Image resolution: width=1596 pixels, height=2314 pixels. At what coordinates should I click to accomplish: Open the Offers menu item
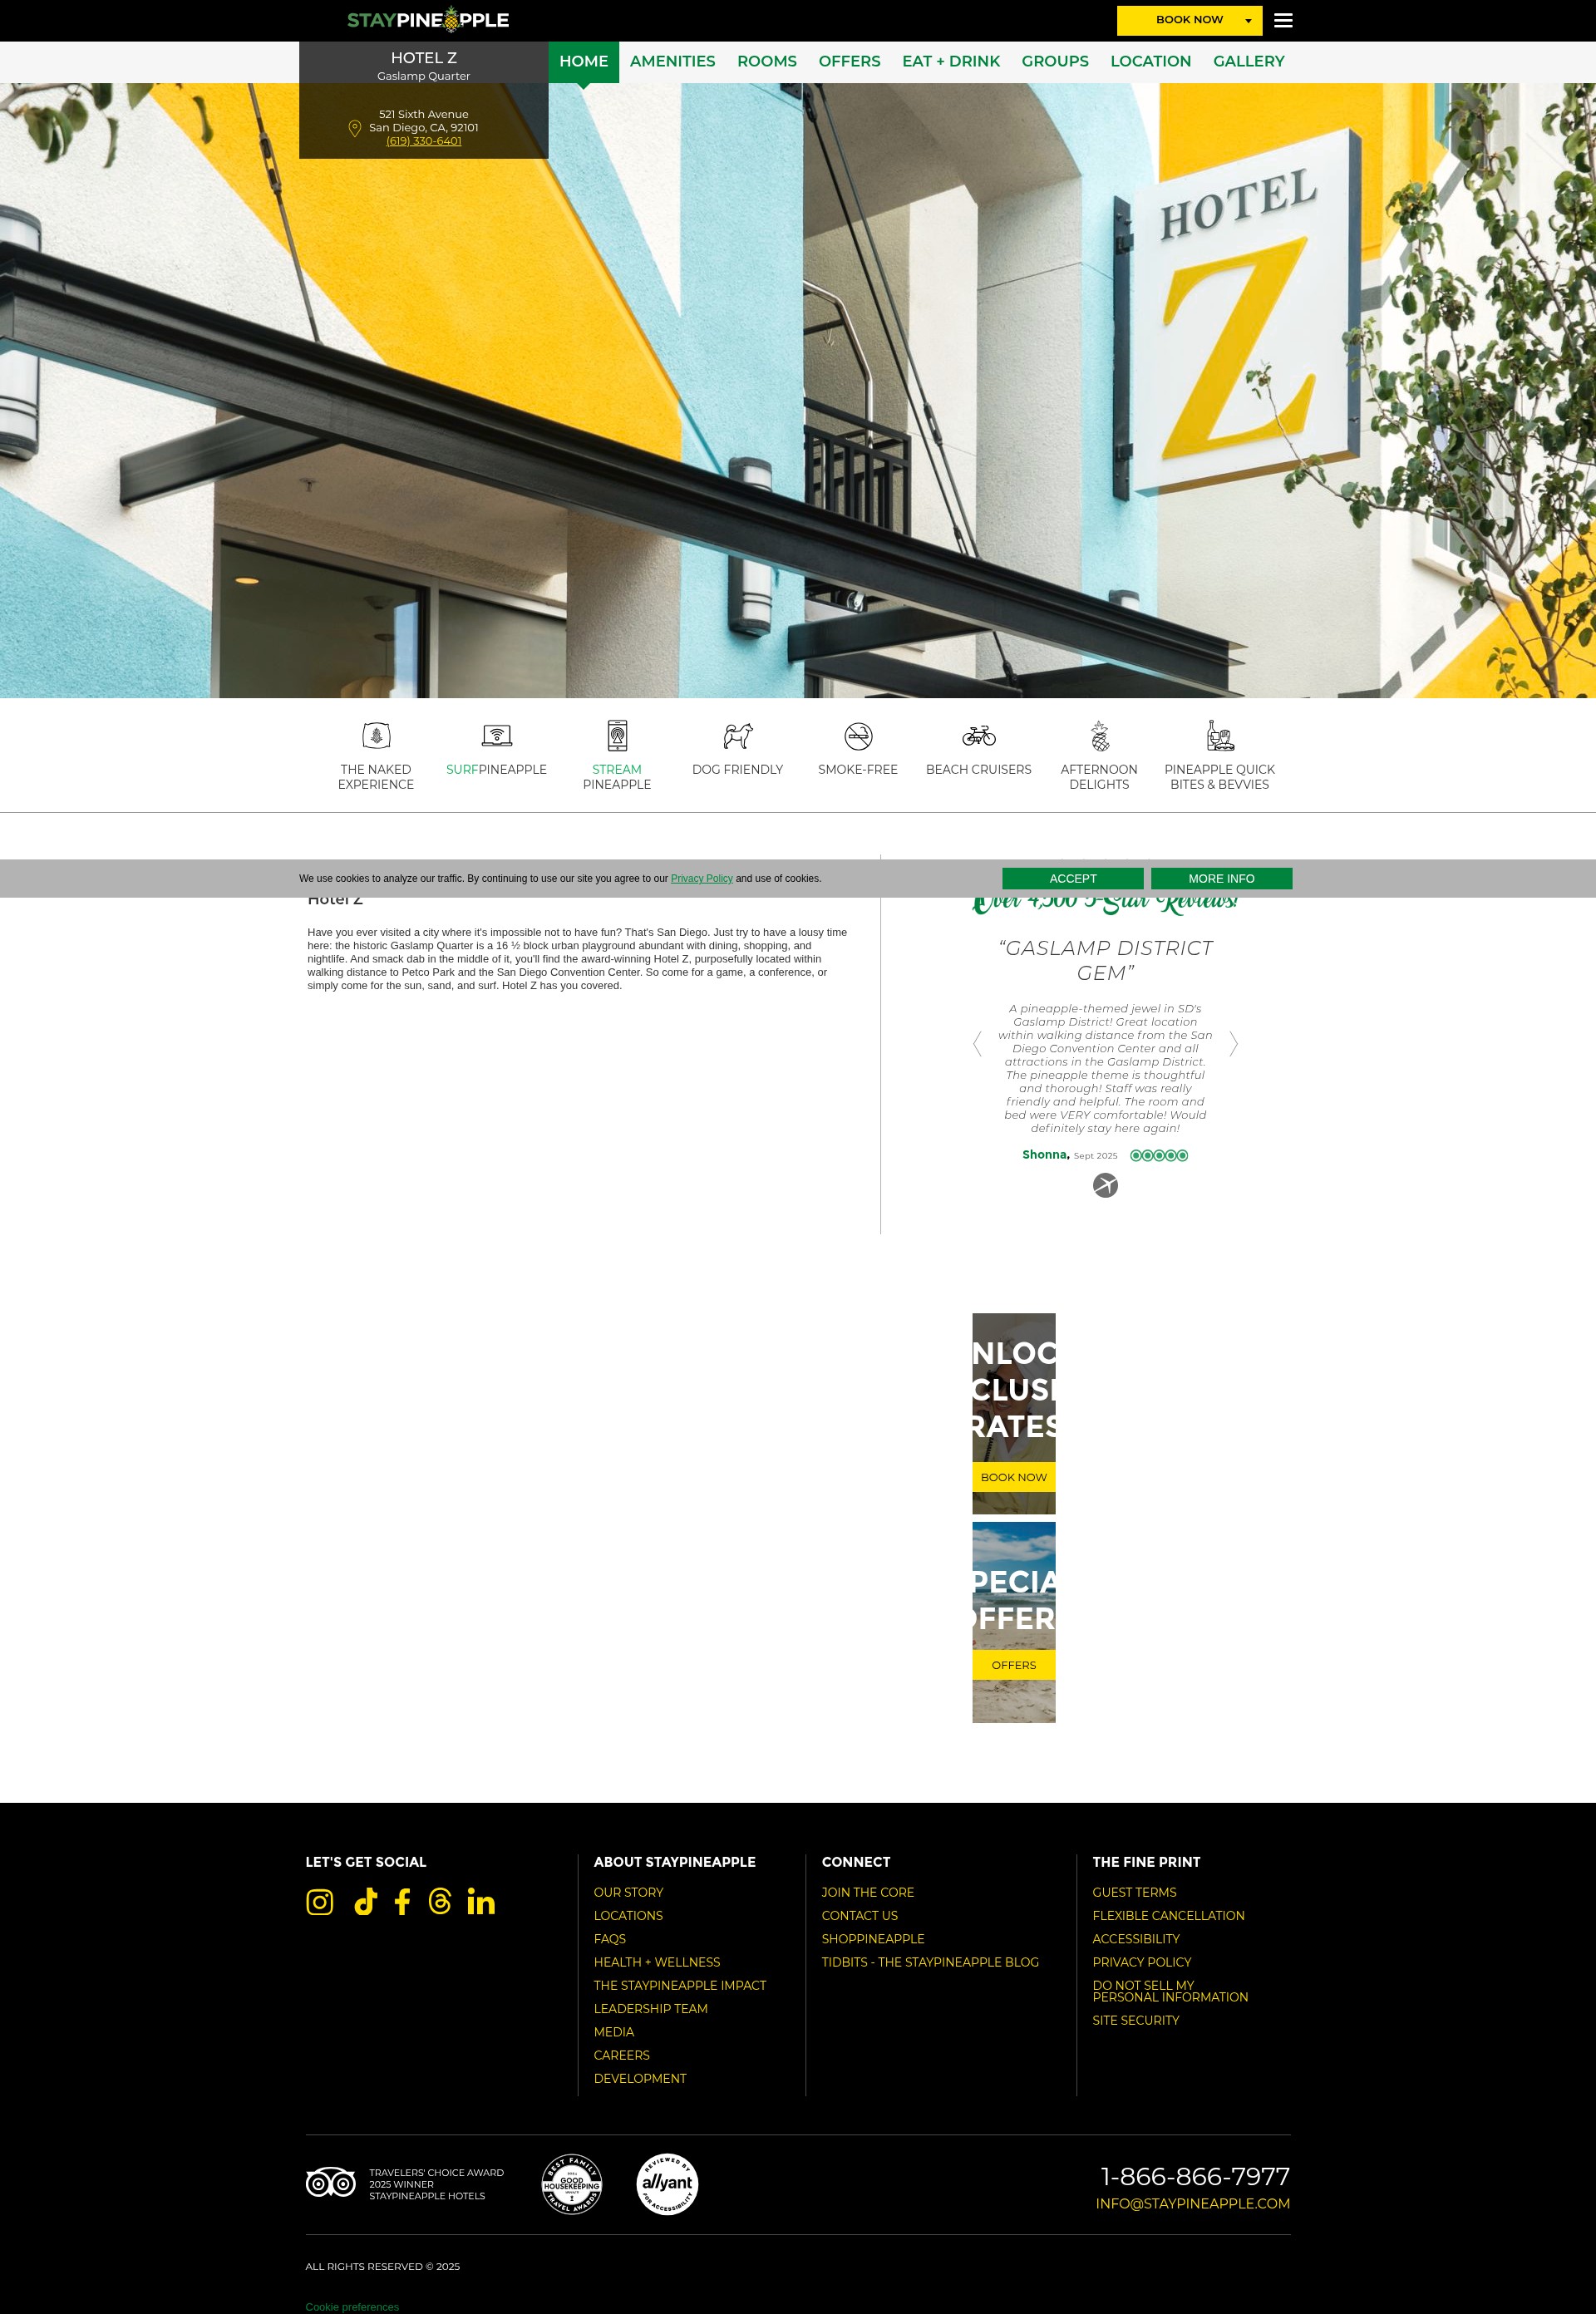[849, 62]
